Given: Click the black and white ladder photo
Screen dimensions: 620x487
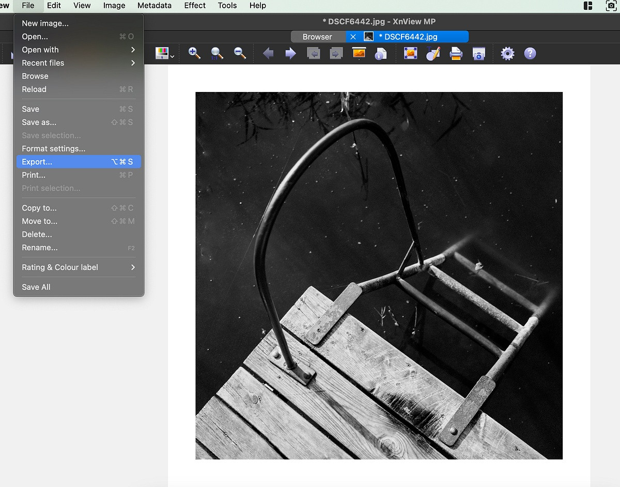Looking at the screenshot, I should pyautogui.click(x=379, y=276).
